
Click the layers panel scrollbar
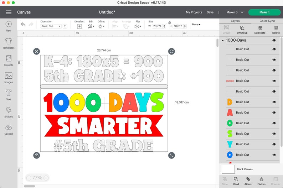(281, 92)
